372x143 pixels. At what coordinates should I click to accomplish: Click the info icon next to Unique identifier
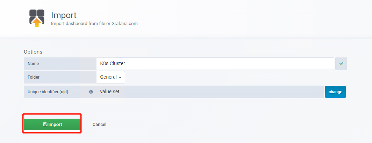pyautogui.click(x=91, y=92)
